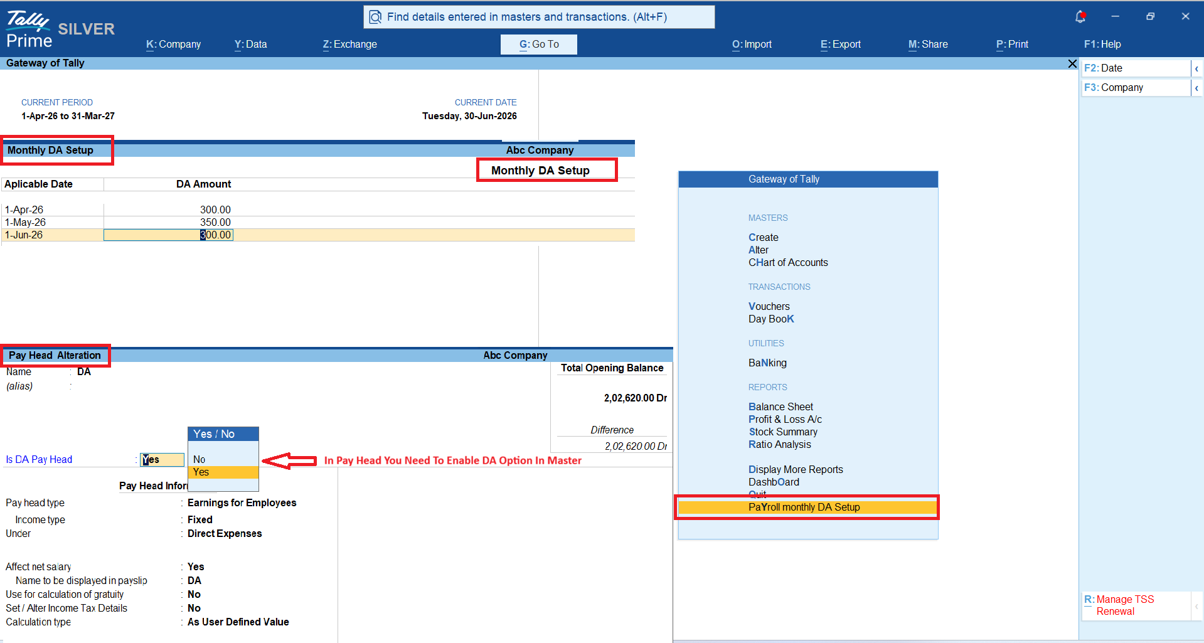The width and height of the screenshot is (1204, 643).
Task: Open Banking under Utilities
Action: [x=767, y=363]
